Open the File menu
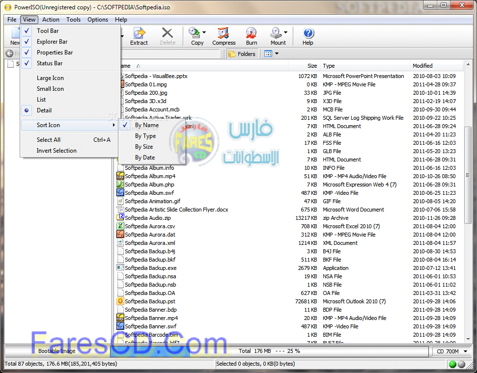 click(x=12, y=20)
